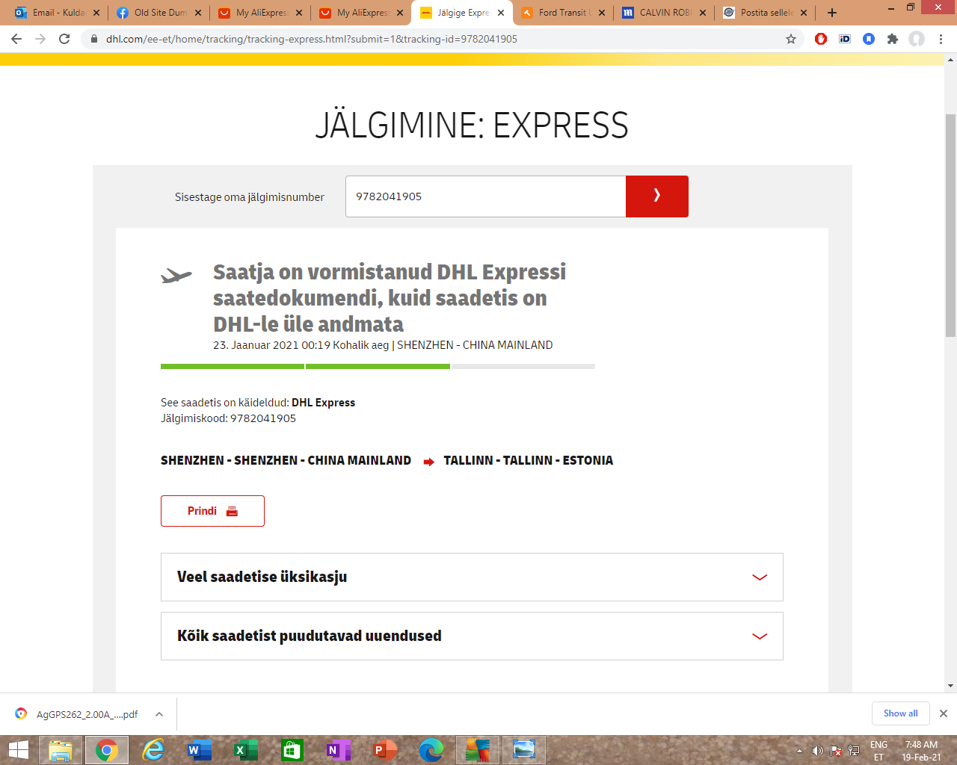Open the Chrome extensions puzzle icon
Viewport: 957px width, 765px height.
[x=893, y=39]
